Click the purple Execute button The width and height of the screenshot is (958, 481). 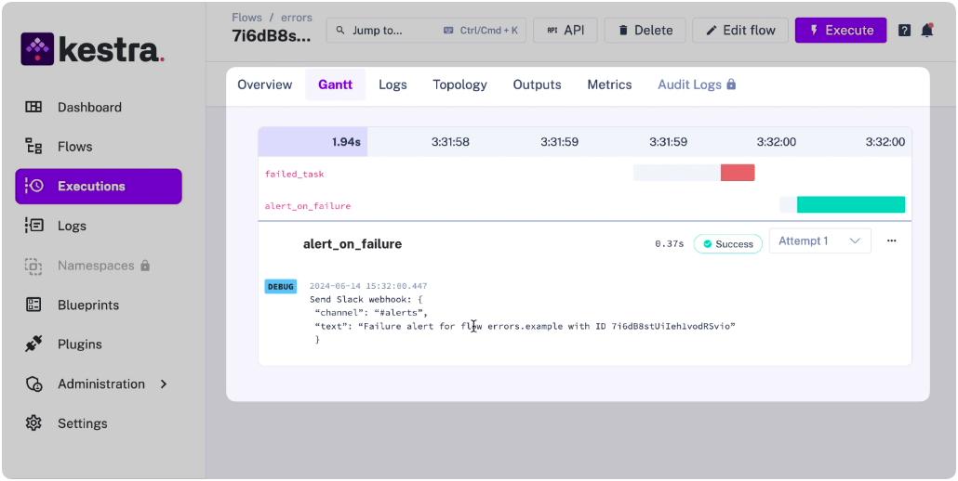pos(841,31)
